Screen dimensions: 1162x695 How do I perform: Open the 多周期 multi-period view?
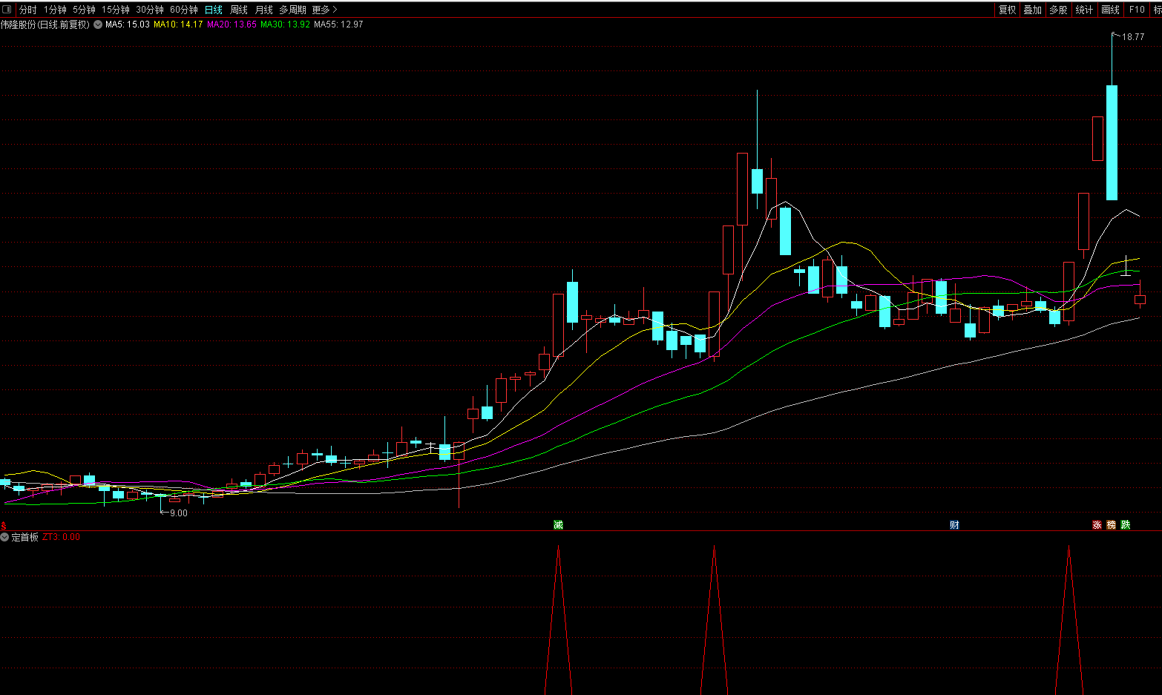click(292, 10)
